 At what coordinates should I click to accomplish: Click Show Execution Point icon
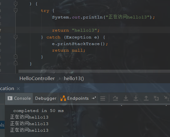(115, 98)
